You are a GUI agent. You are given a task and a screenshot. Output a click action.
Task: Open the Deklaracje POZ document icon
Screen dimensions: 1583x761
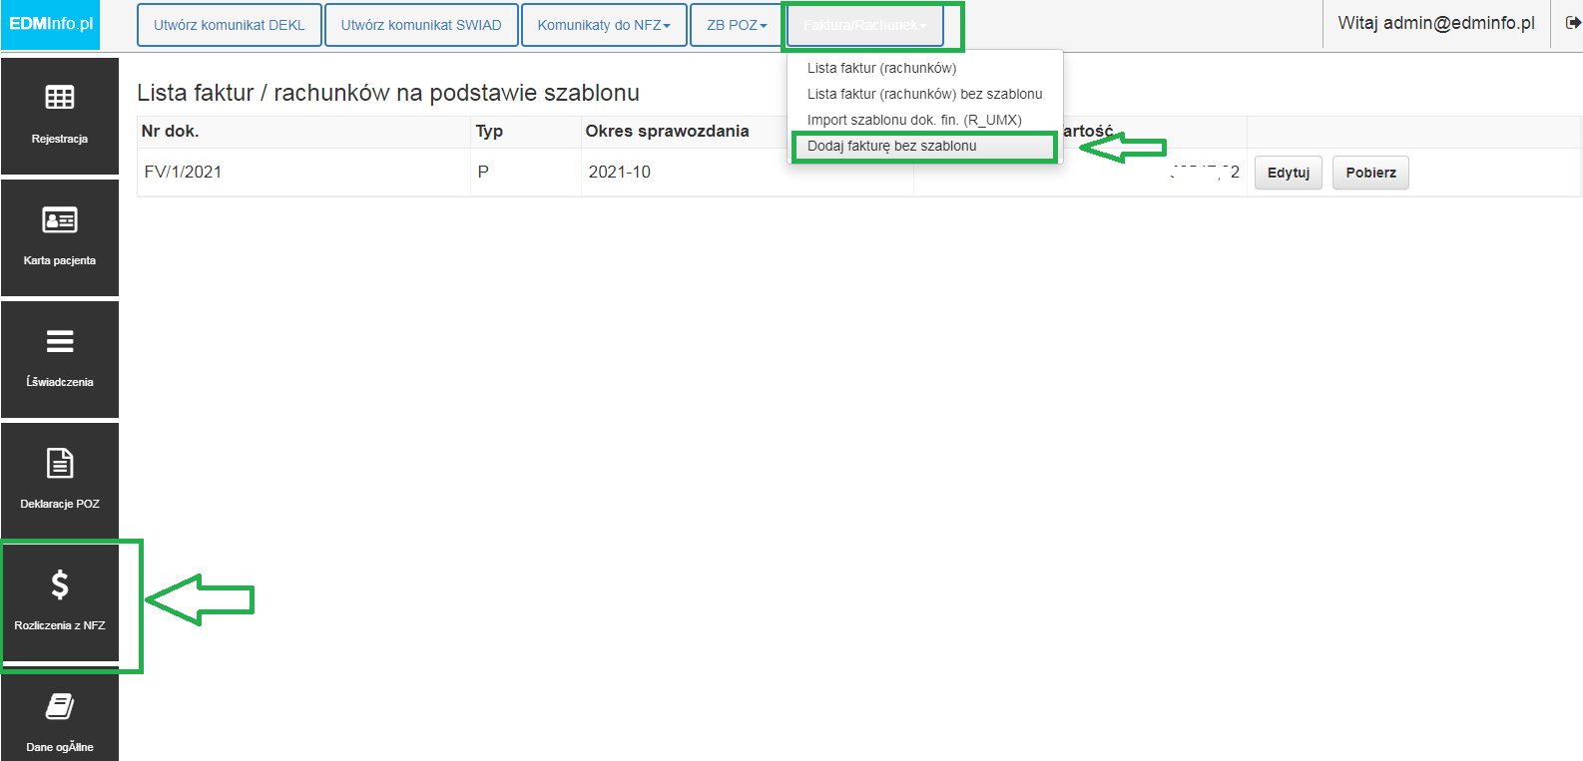60,464
